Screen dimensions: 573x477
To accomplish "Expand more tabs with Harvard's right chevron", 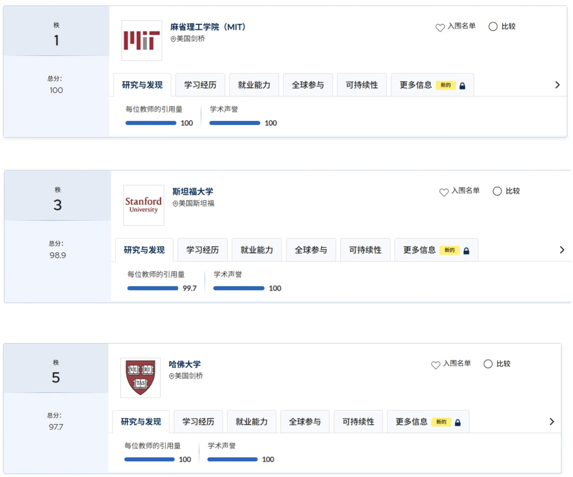I will pyautogui.click(x=552, y=422).
